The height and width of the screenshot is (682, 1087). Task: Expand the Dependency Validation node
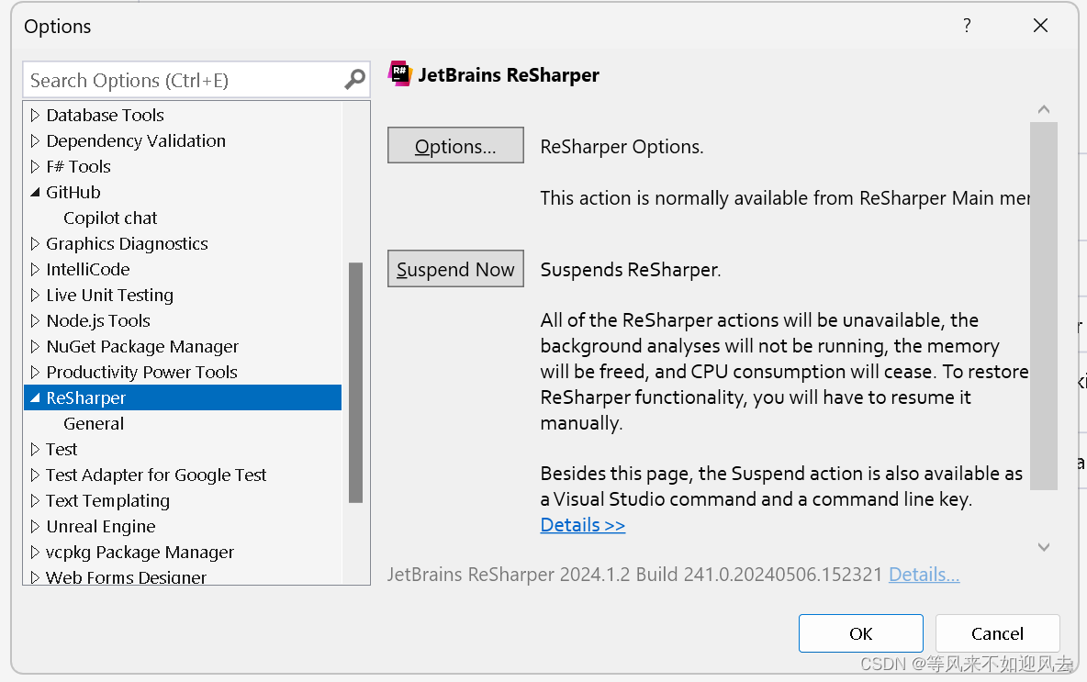pos(35,140)
